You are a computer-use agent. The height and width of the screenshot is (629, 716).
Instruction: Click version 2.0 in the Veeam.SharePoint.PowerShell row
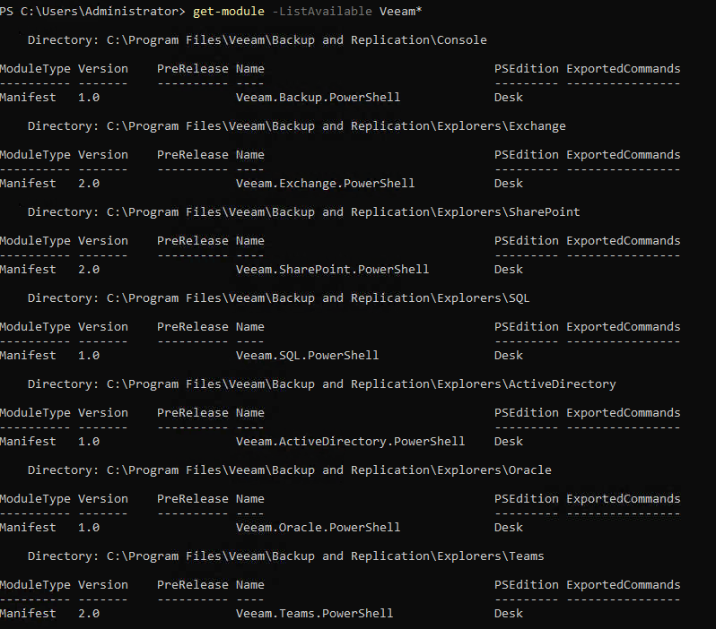point(89,270)
